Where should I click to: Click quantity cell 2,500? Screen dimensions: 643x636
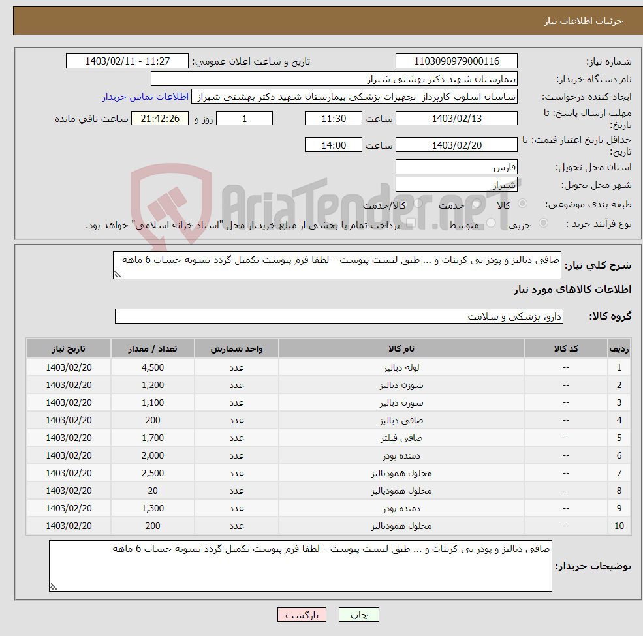pos(153,474)
